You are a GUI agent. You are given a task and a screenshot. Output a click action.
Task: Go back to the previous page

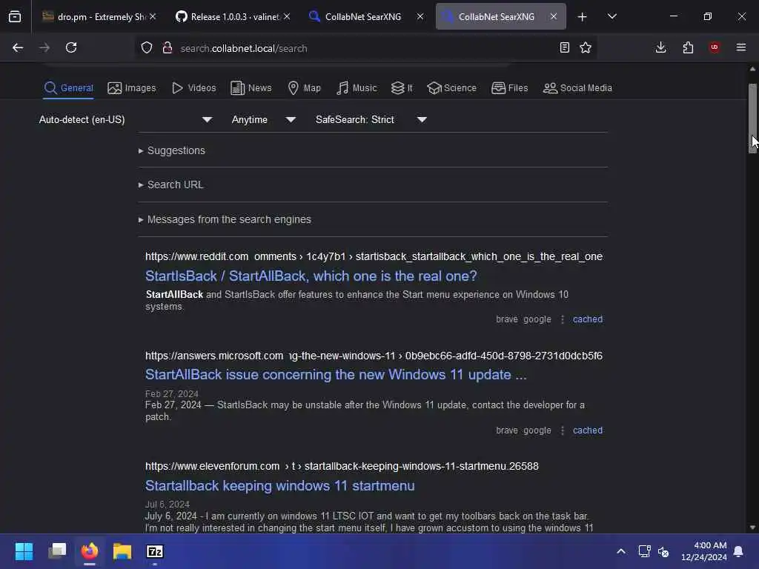[x=18, y=47]
